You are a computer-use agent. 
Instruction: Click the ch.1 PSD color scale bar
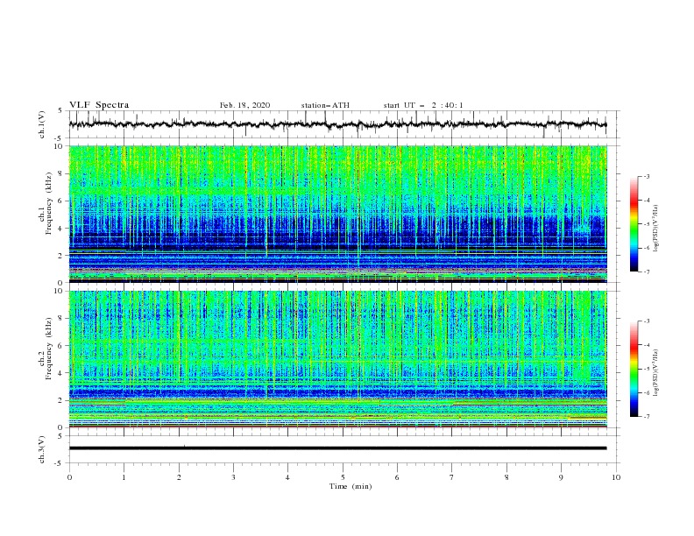(x=634, y=224)
